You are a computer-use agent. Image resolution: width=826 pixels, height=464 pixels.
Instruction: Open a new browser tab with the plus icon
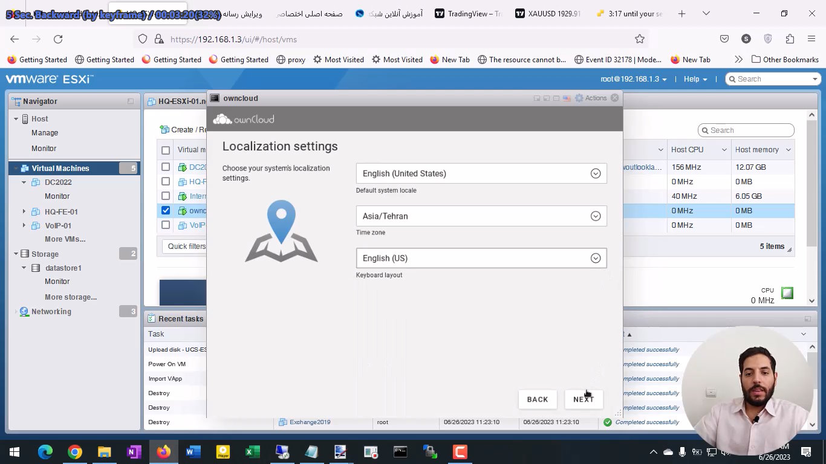(682, 13)
